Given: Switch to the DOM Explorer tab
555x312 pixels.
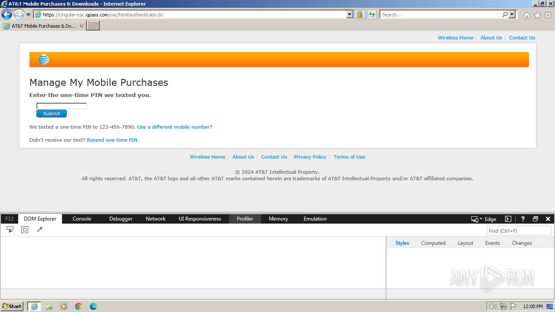Looking at the screenshot, I should tap(40, 219).
